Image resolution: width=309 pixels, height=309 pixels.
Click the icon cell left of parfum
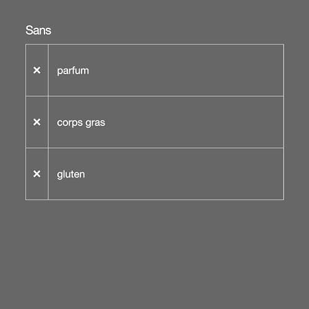37,70
